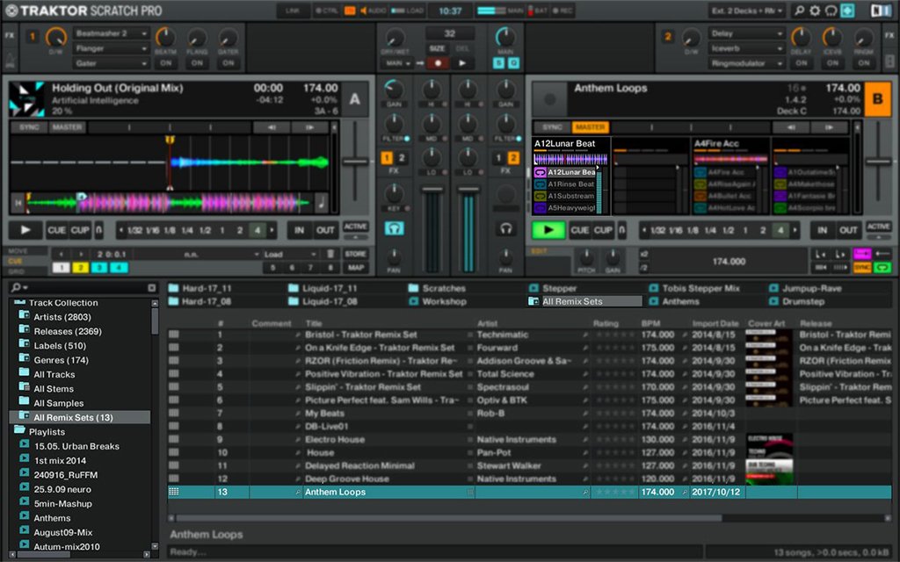Enable FX unit 2 on Deck A channel
This screenshot has width=900, height=562.
click(402, 158)
